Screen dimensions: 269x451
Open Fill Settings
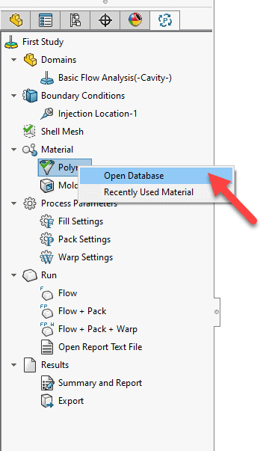click(81, 221)
